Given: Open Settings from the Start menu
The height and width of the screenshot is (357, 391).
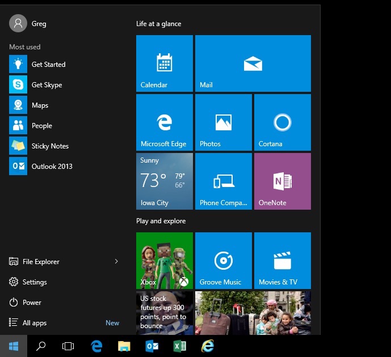Looking at the screenshot, I should 34,282.
